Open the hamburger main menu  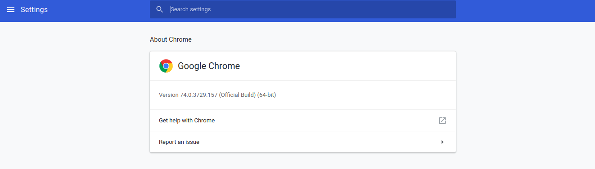(x=11, y=9)
